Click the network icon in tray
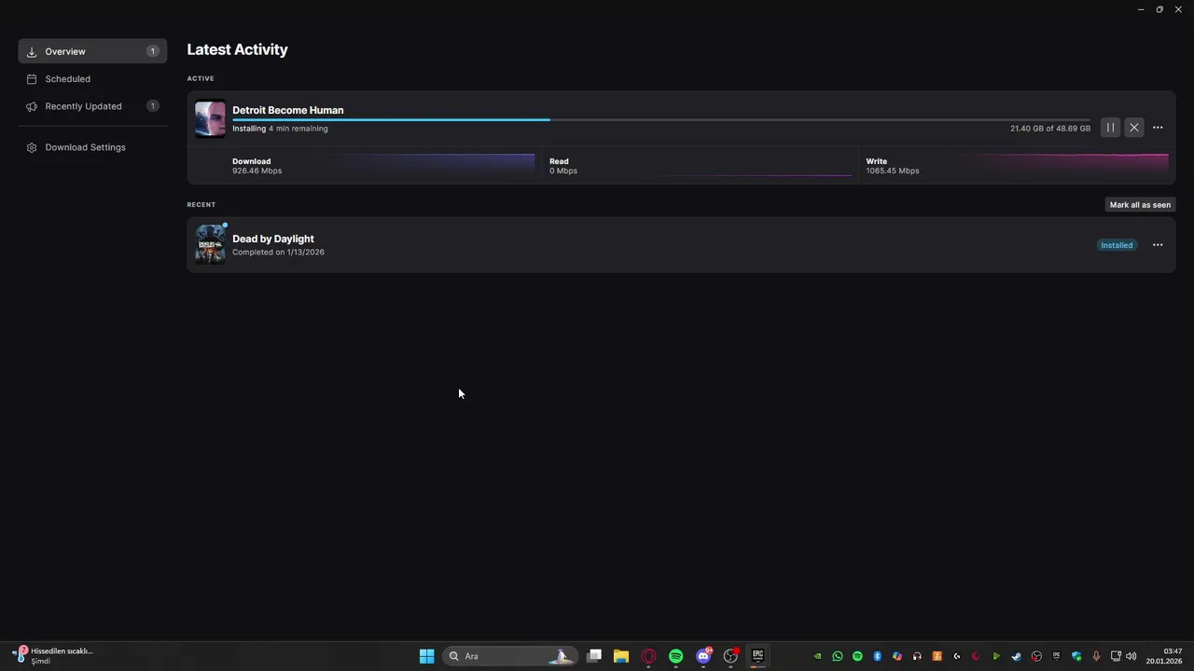Viewport: 1194px width, 671px height. [x=1116, y=656]
